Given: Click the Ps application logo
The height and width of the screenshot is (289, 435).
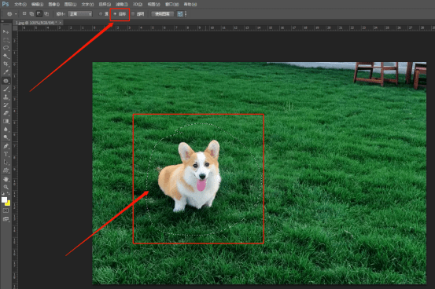Looking at the screenshot, I should click(6, 4).
